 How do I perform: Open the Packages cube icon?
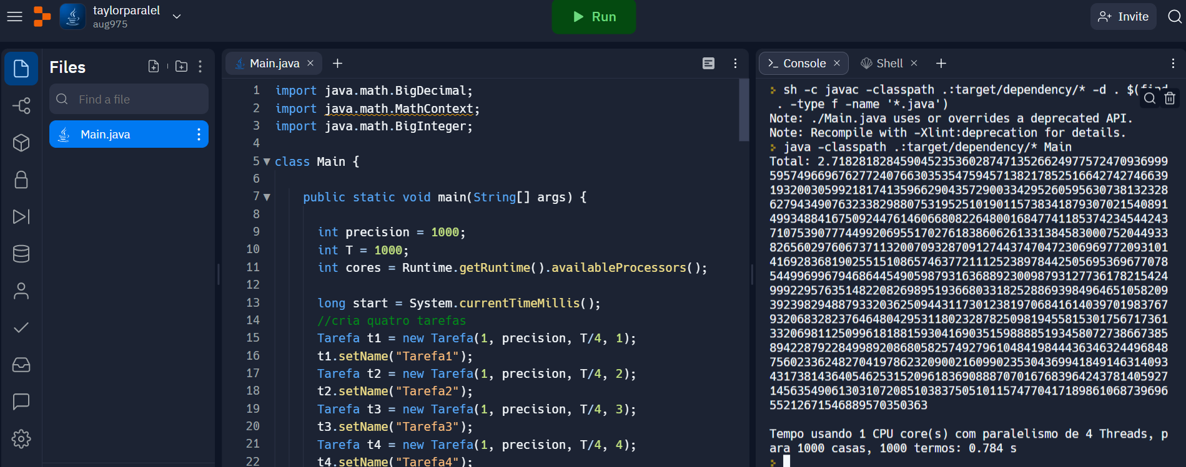coord(21,143)
